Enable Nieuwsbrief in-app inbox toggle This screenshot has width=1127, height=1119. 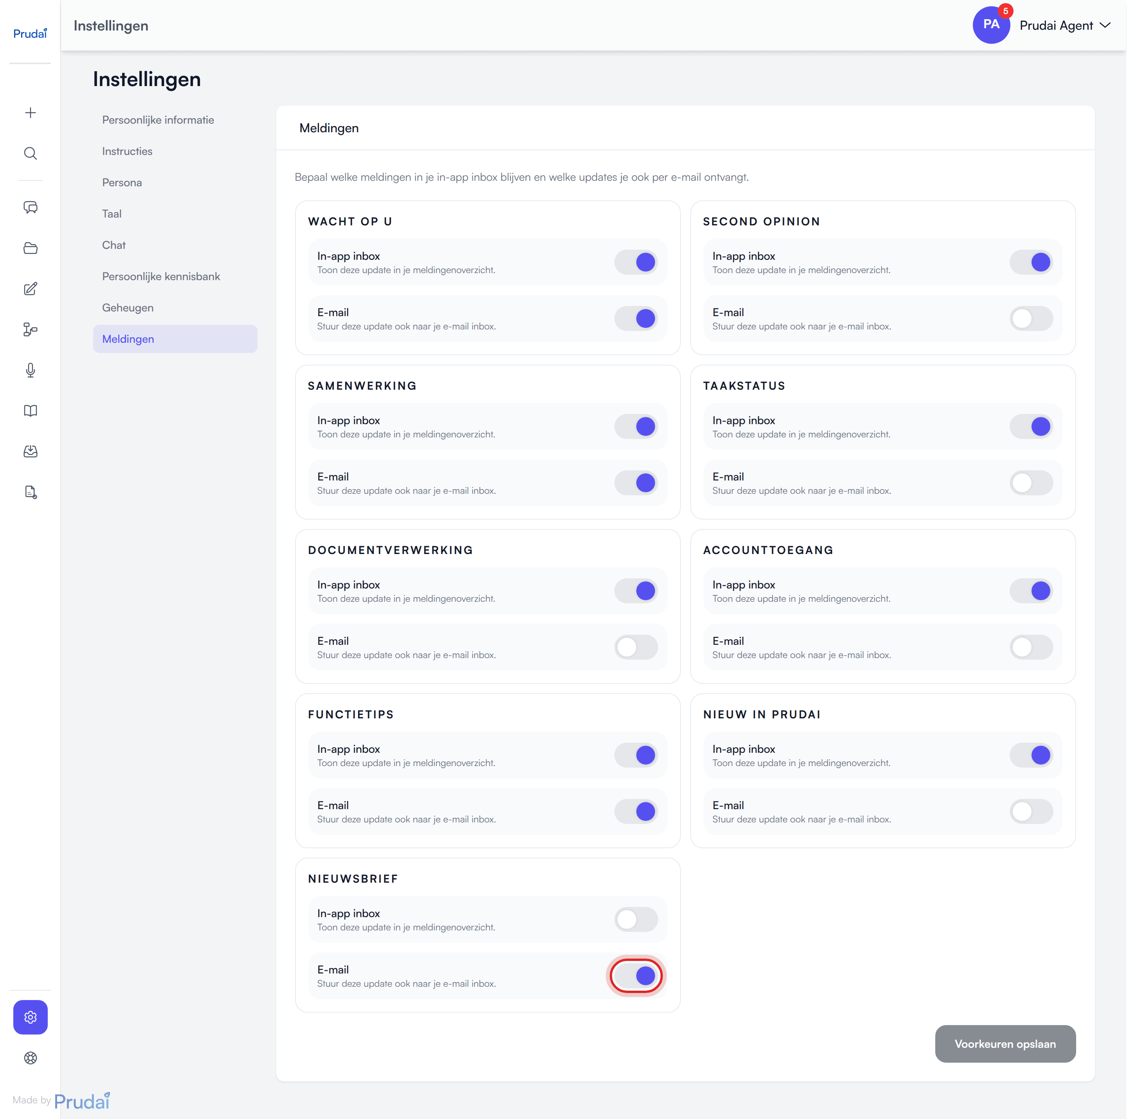pos(636,919)
